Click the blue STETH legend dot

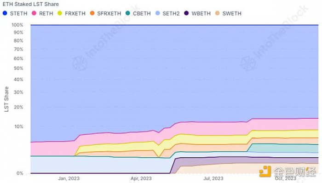tap(5, 13)
